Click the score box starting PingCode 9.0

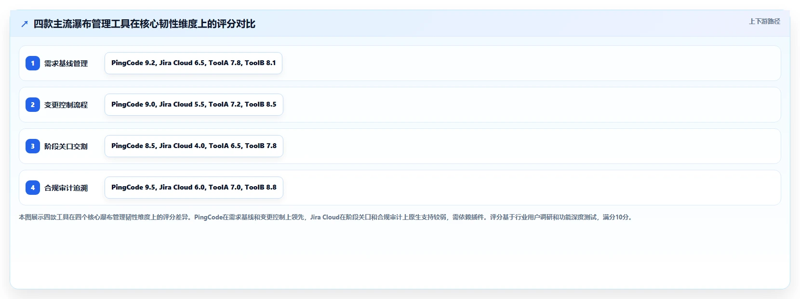pos(194,105)
